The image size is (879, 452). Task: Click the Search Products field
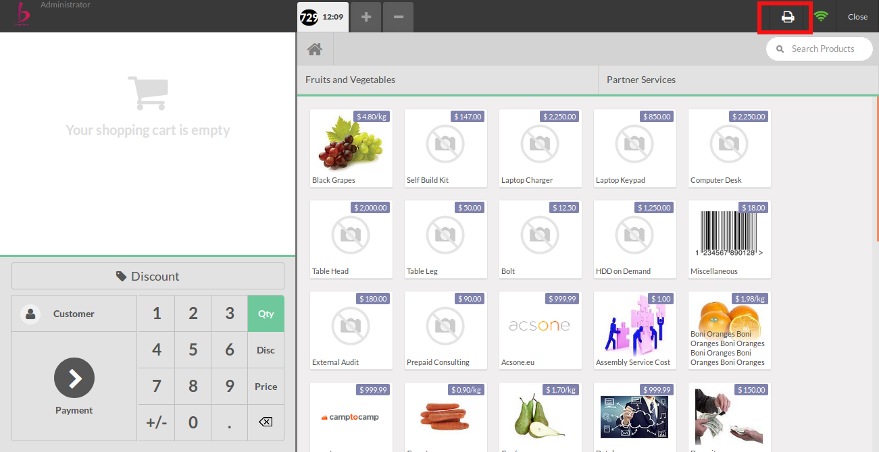coord(822,49)
